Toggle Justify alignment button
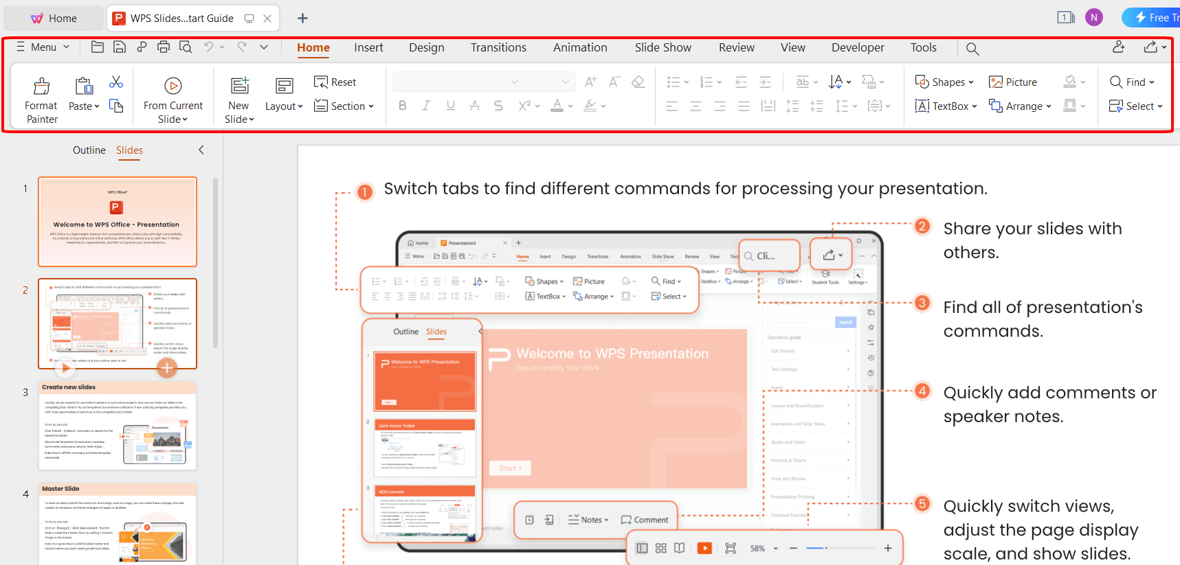Viewport: 1180px width, 565px height. 744,106
